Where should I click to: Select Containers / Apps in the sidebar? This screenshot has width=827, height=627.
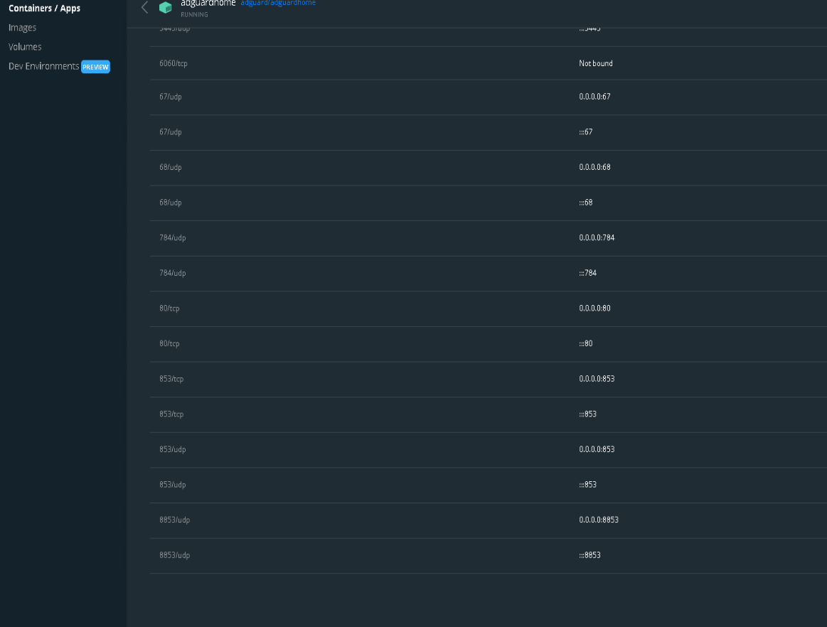click(x=45, y=8)
